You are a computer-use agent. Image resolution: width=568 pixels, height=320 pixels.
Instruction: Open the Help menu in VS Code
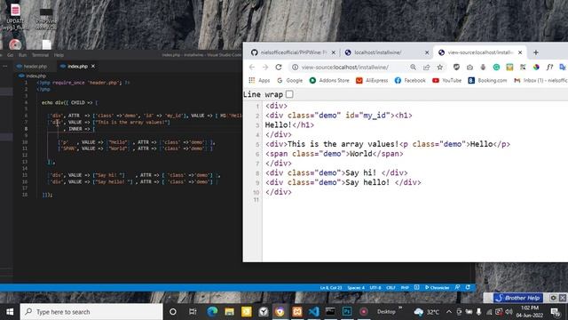click(x=59, y=55)
